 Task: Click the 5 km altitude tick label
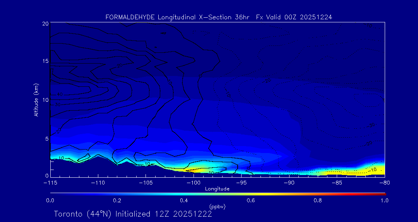46,138
